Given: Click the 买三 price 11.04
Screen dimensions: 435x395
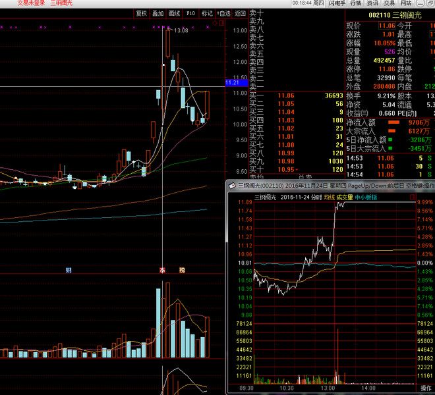Looking at the screenshot, I should (x=286, y=112).
